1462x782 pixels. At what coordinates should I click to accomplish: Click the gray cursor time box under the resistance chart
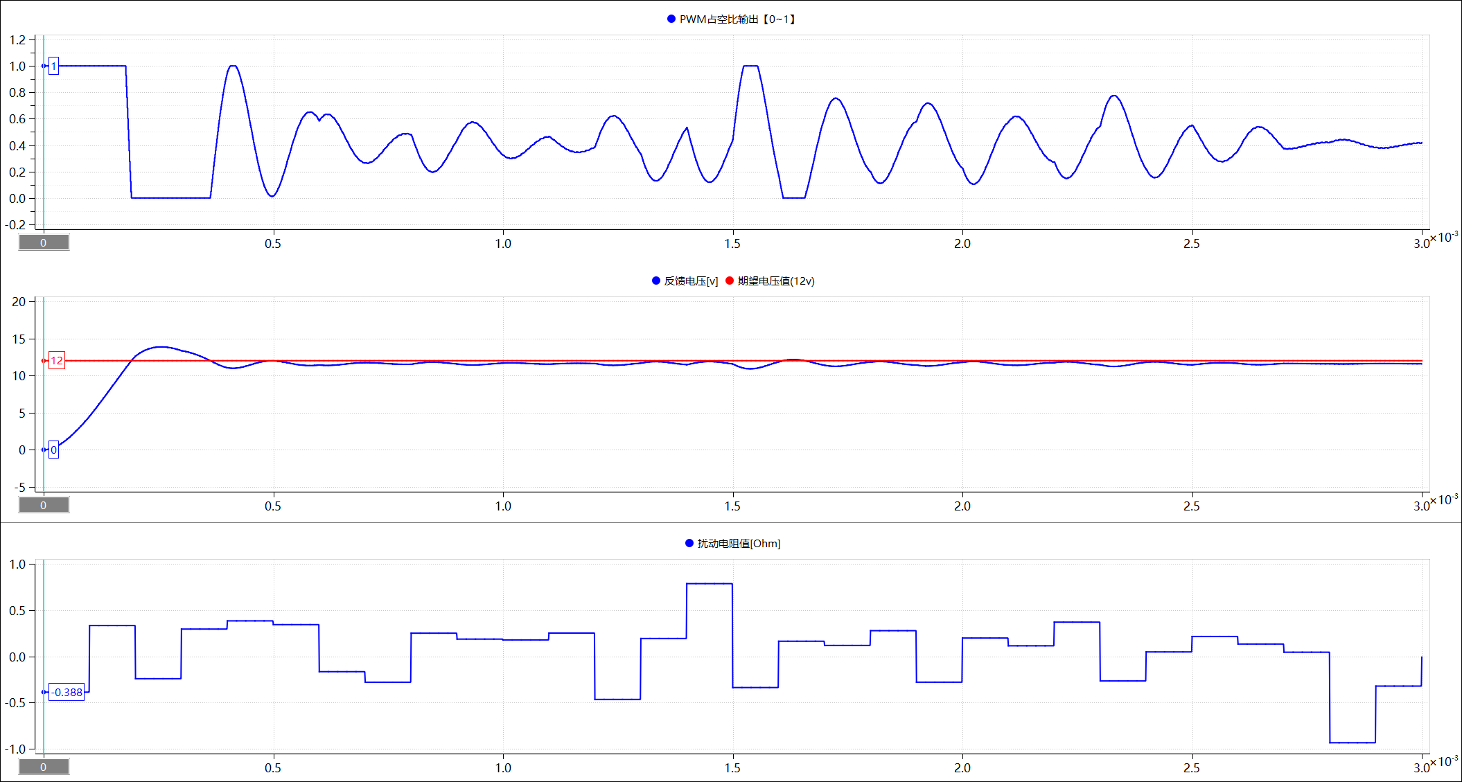(x=44, y=767)
